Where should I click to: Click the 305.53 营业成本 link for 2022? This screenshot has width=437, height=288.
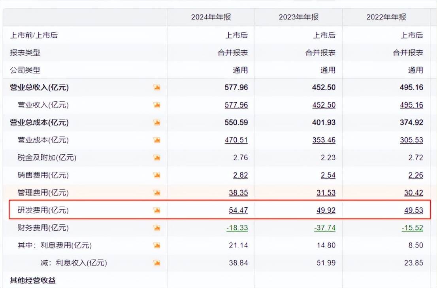pos(411,140)
